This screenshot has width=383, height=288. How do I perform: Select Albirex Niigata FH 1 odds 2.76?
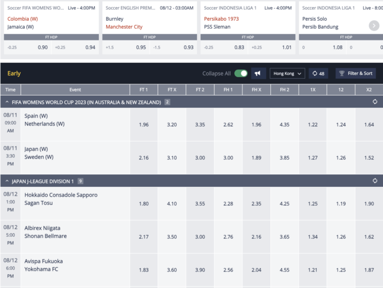tap(228, 237)
